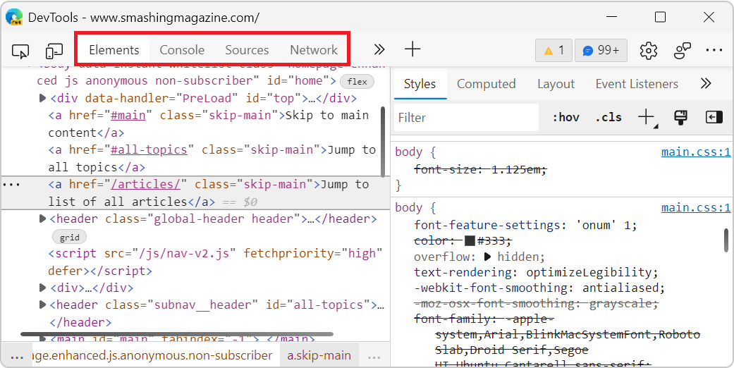Toggle device emulation mode
This screenshot has width=734, height=368.
point(54,50)
